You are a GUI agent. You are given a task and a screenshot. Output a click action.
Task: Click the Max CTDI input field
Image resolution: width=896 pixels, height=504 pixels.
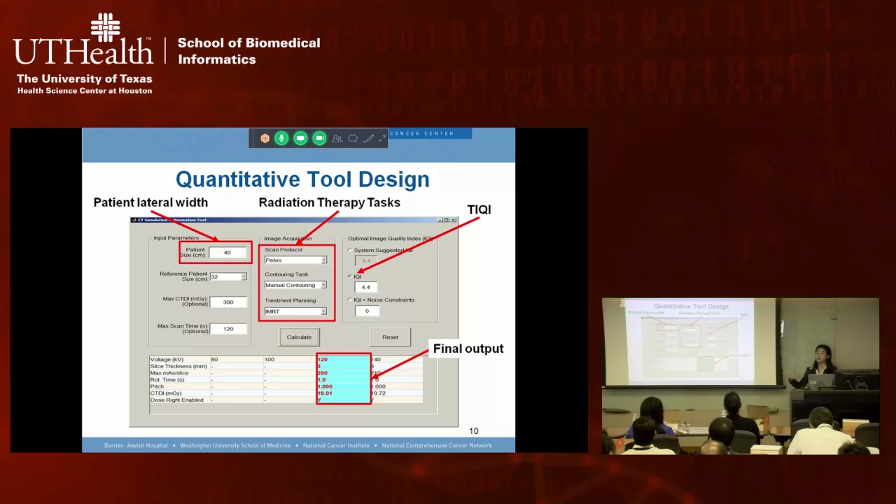click(227, 302)
